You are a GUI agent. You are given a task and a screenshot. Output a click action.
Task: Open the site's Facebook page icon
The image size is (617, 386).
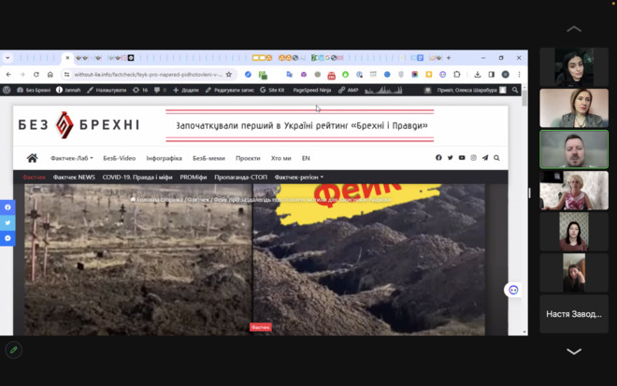tap(438, 158)
